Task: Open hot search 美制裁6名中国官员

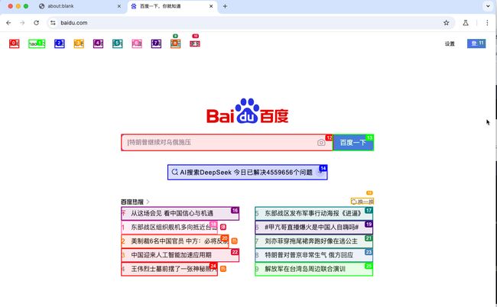Action: [x=174, y=241]
